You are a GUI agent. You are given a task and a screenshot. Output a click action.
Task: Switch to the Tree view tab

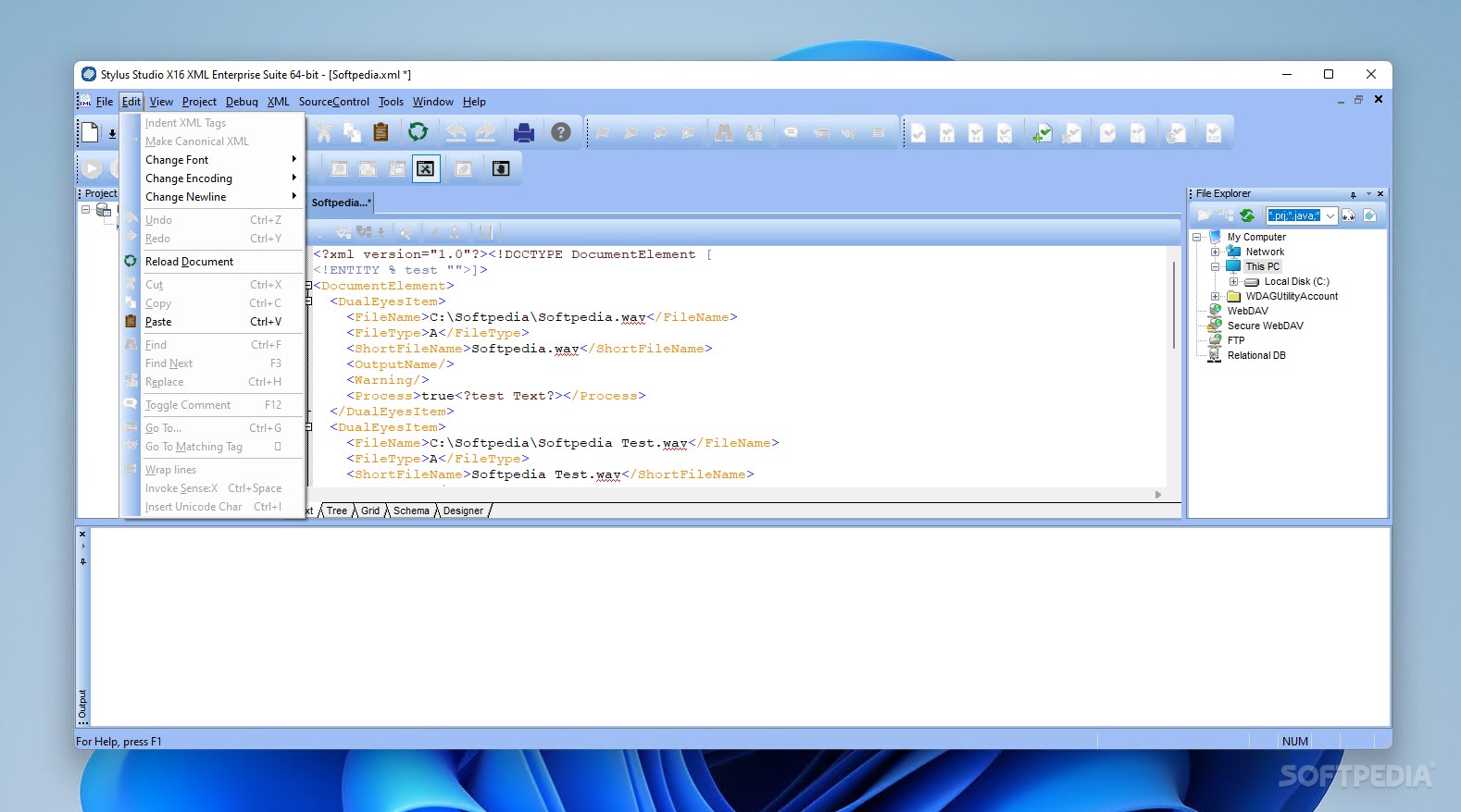click(337, 511)
